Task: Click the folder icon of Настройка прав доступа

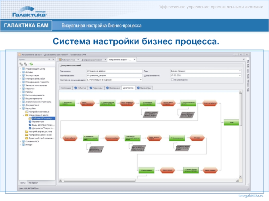Action: 27,132
